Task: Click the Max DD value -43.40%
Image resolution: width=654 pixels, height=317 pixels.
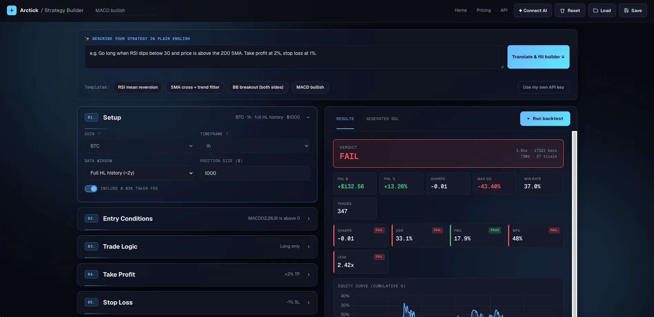Action: (489, 187)
